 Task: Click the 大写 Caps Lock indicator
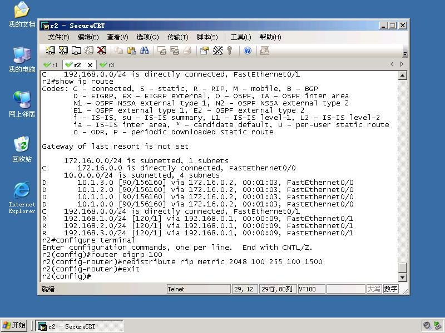[374, 289]
